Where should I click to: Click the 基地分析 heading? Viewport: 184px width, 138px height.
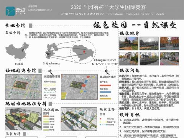pyautogui.click(x=15, y=26)
